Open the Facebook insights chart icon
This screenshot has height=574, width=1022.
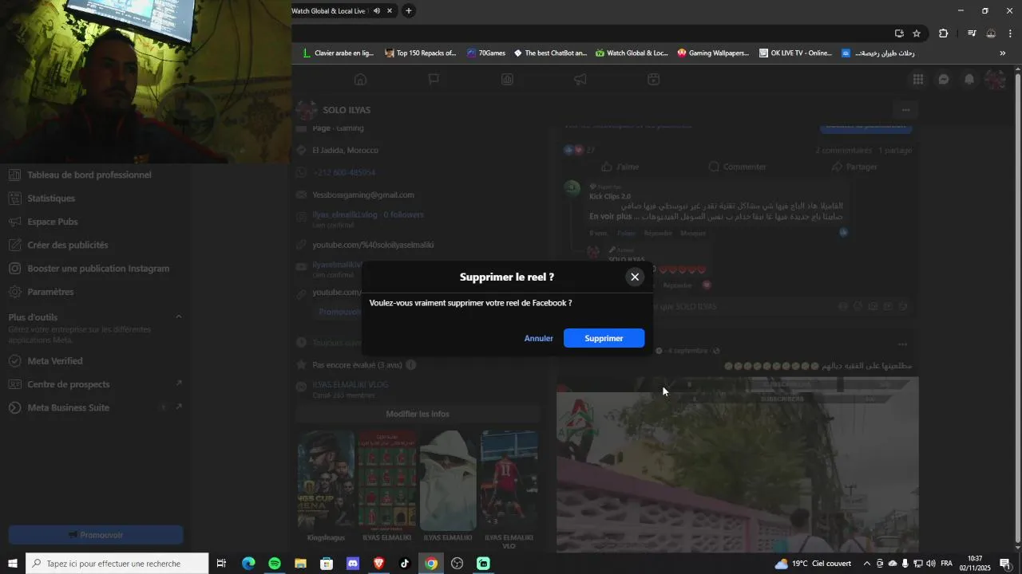(x=507, y=79)
